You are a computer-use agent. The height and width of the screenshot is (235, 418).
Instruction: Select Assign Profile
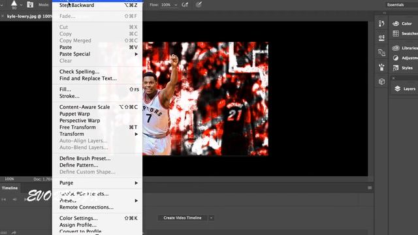[x=97, y=225]
